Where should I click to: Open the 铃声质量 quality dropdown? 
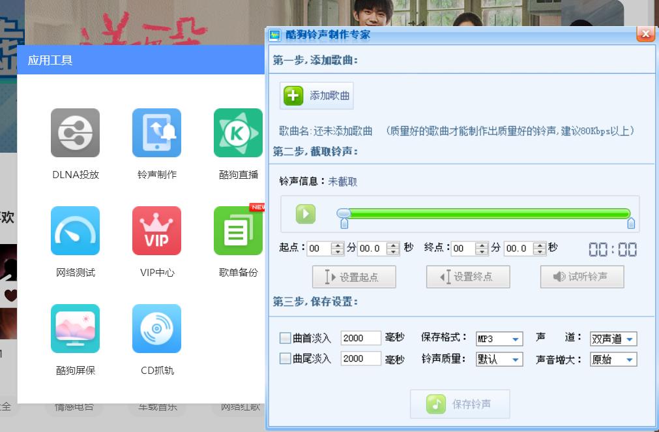(x=499, y=359)
